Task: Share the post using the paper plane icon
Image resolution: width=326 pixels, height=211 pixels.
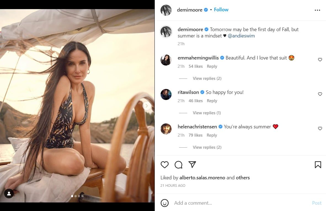Action: click(192, 164)
